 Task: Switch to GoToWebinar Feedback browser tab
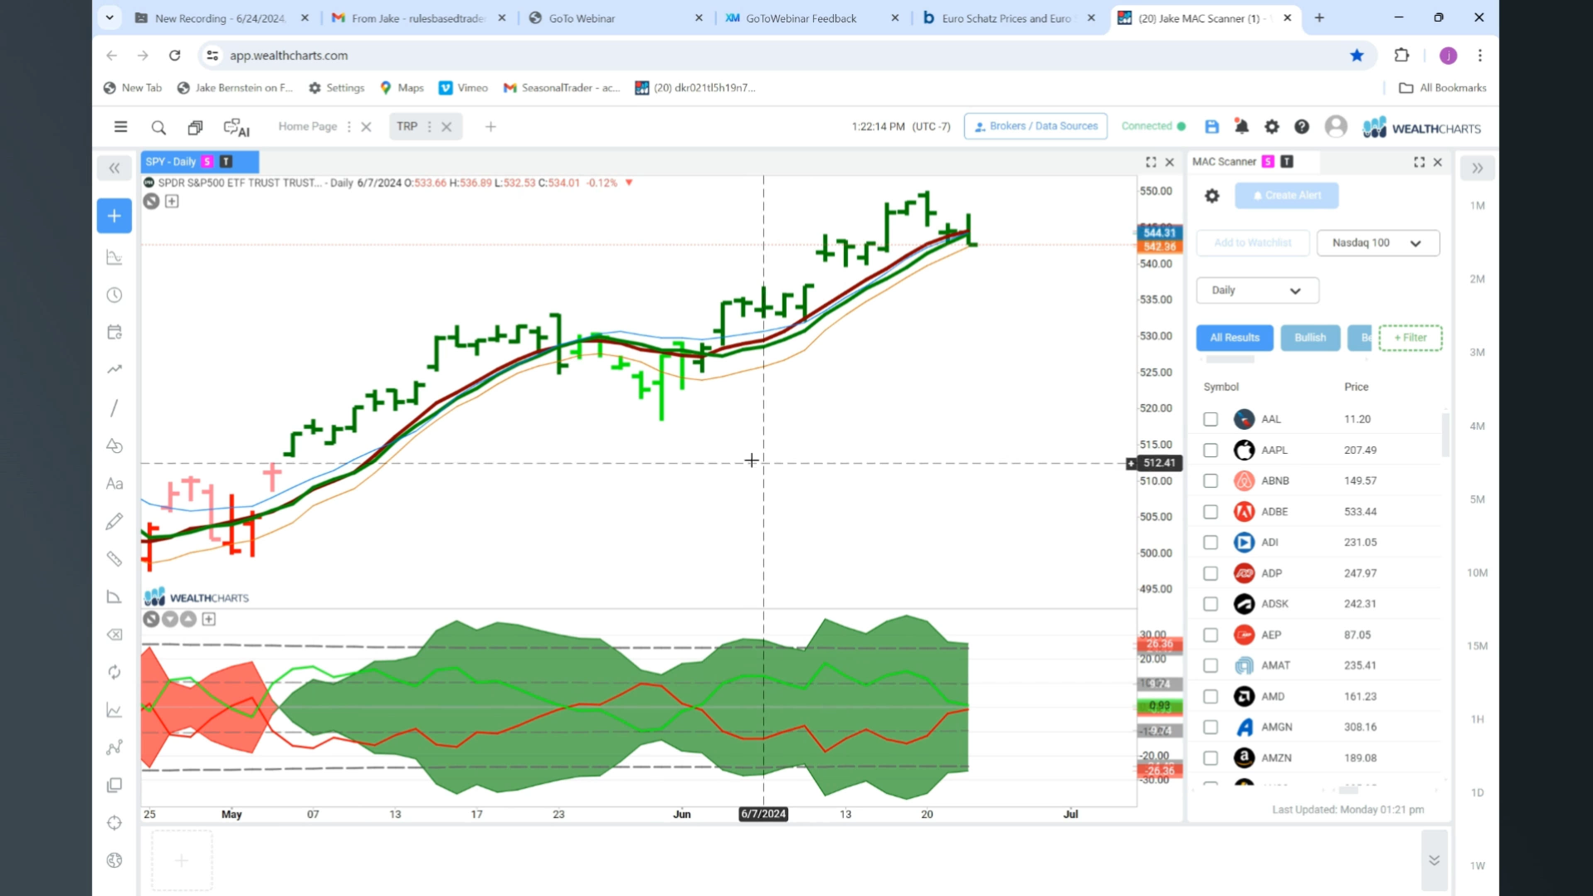[x=811, y=18]
